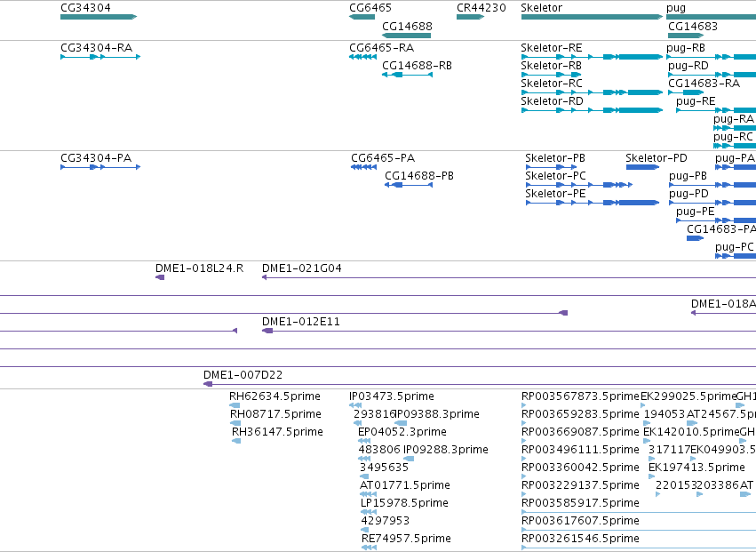Click the 'RH62634.5prime' label text
The image size is (756, 552).
(275, 396)
